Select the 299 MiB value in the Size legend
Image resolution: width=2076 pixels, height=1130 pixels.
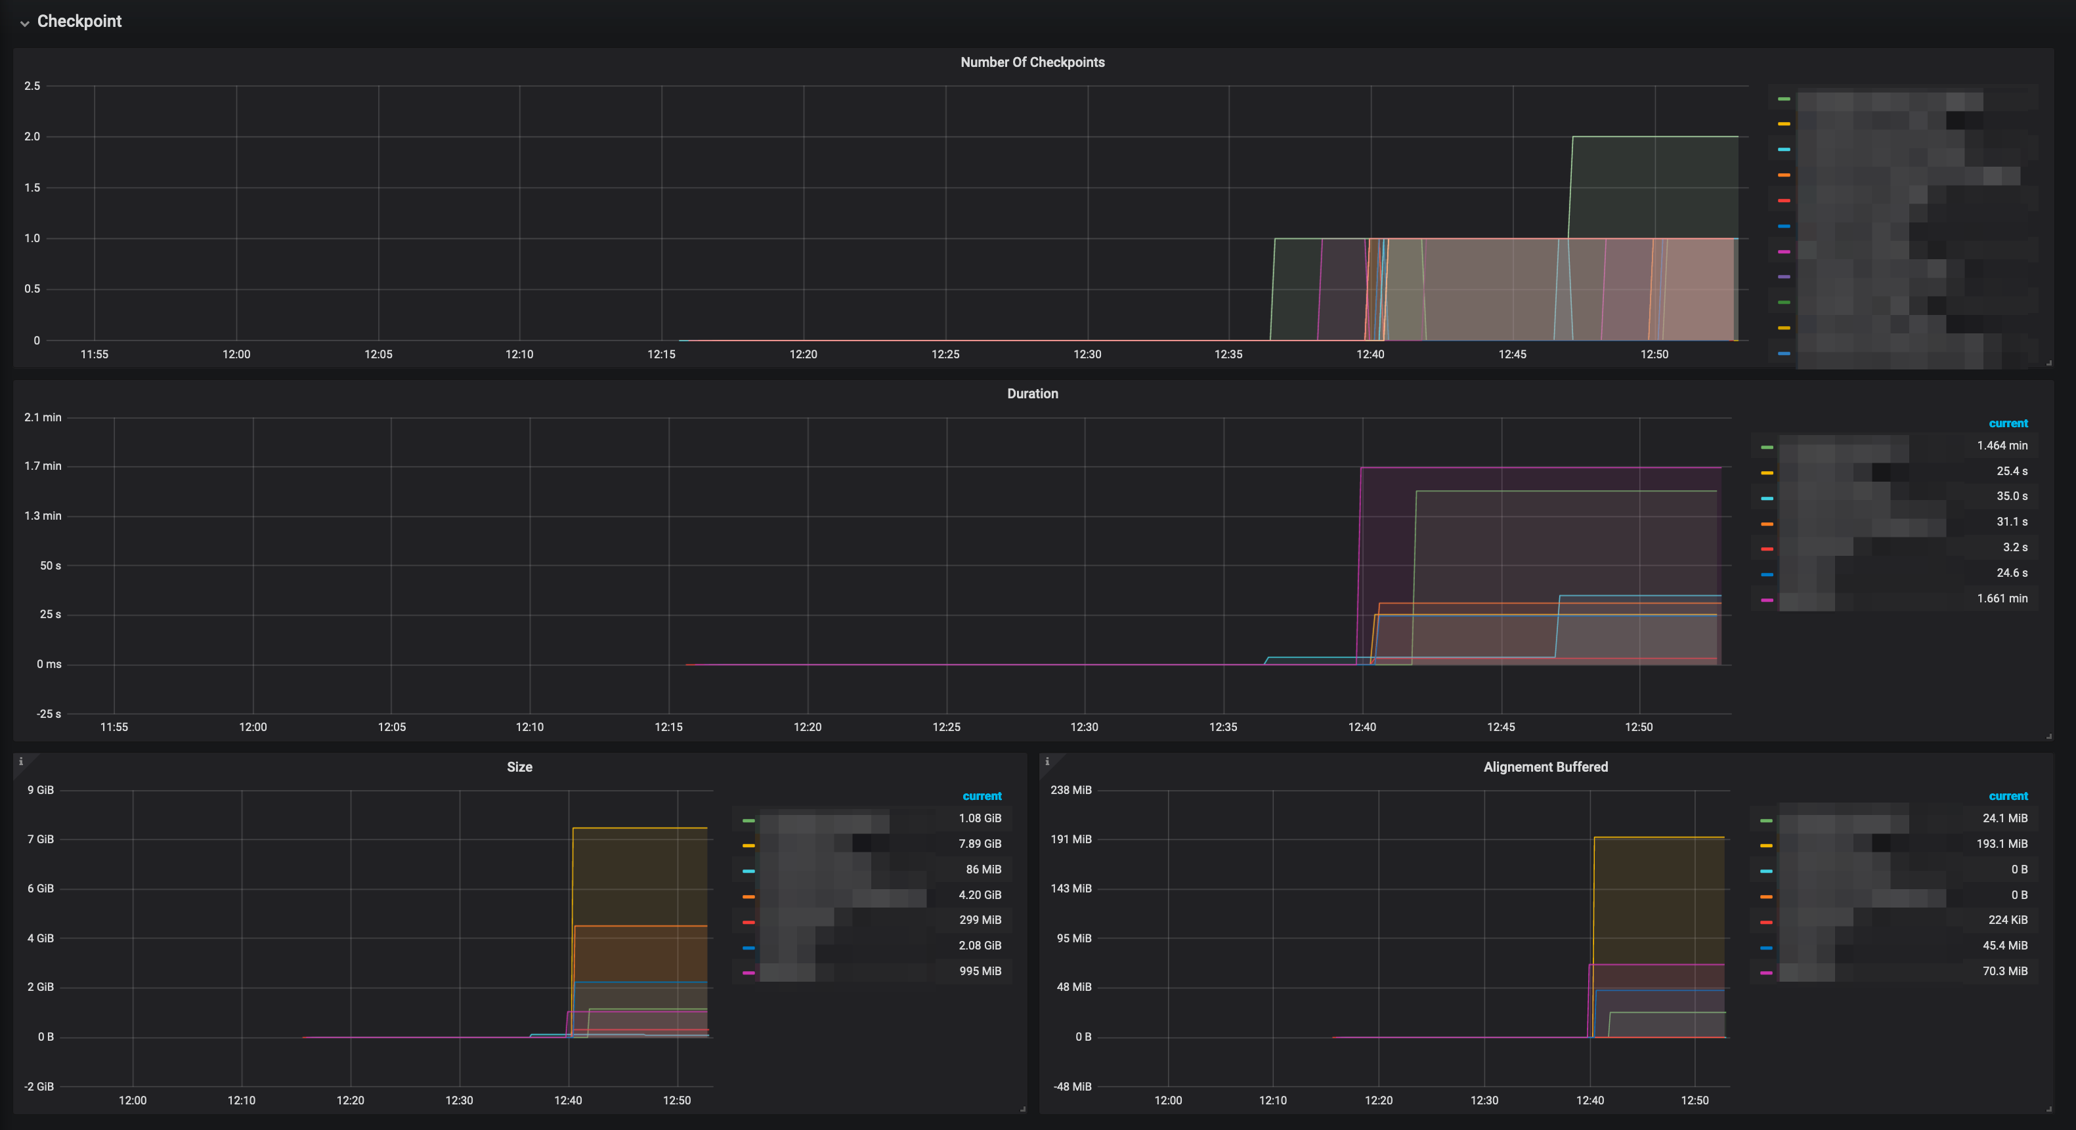pyautogui.click(x=980, y=920)
